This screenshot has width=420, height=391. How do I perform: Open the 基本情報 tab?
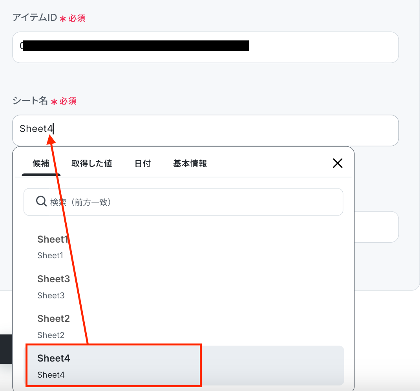tap(190, 163)
